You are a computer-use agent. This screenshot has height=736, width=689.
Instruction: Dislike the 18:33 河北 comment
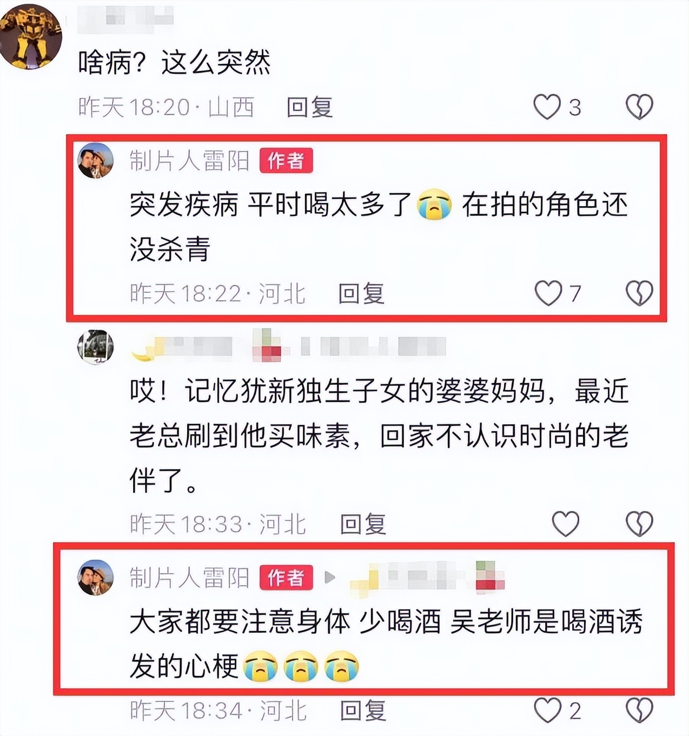639,523
